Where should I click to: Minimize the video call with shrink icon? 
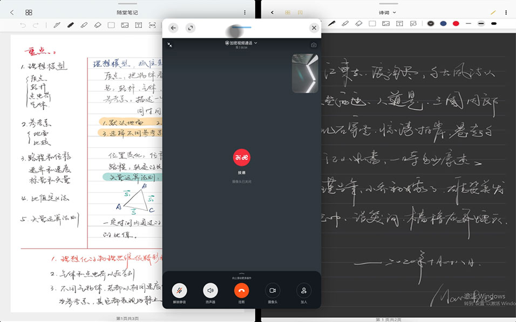click(170, 45)
